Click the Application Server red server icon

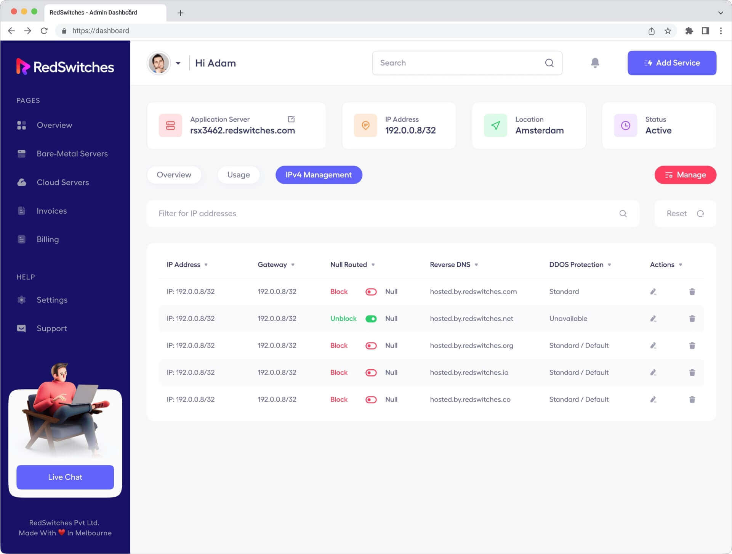point(170,126)
